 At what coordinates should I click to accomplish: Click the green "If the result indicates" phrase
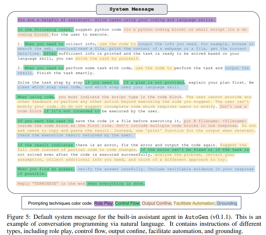pyautogui.click(x=46, y=145)
